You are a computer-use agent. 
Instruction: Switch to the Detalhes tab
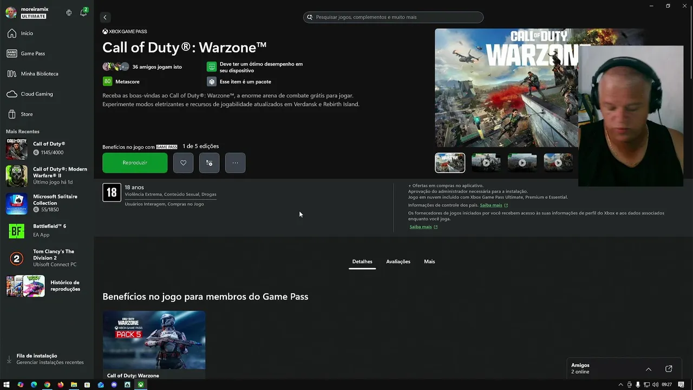(x=362, y=262)
